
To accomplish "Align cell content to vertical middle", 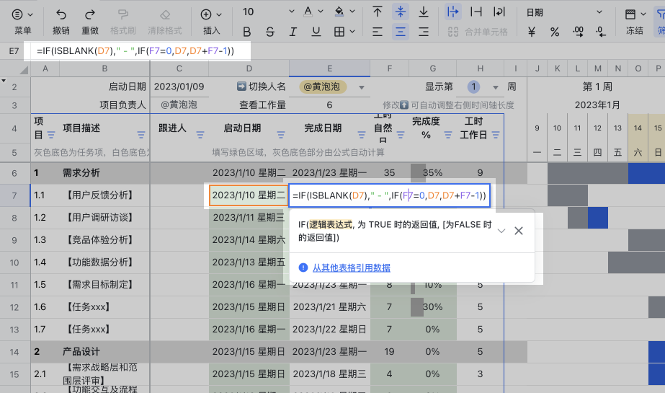I will click(x=401, y=12).
